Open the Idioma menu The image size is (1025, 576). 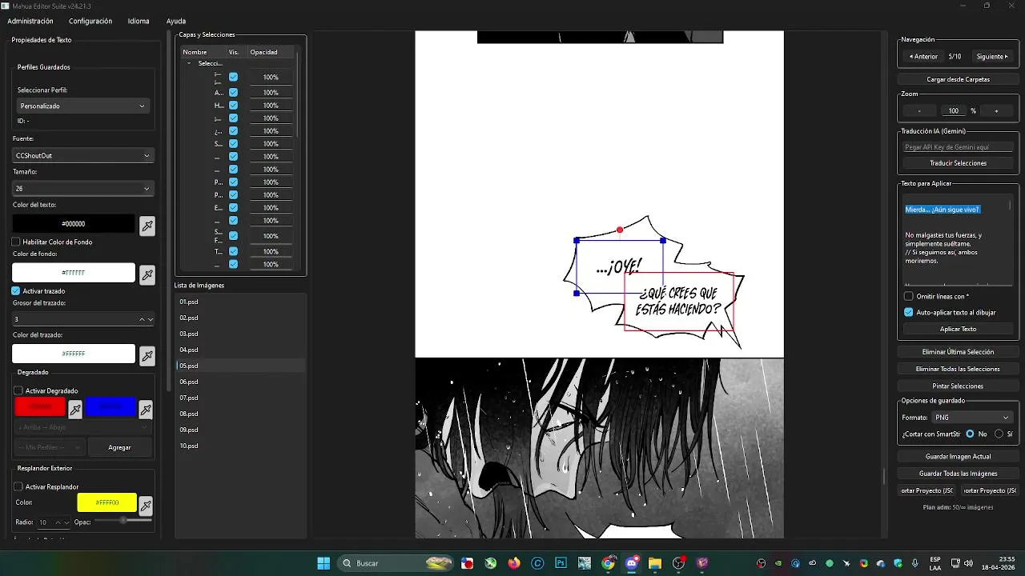[x=139, y=21]
